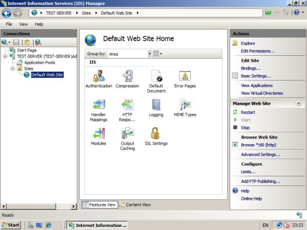This screenshot has width=307, height=230.
Task: Open the Authentication feature icon
Action: click(99, 79)
